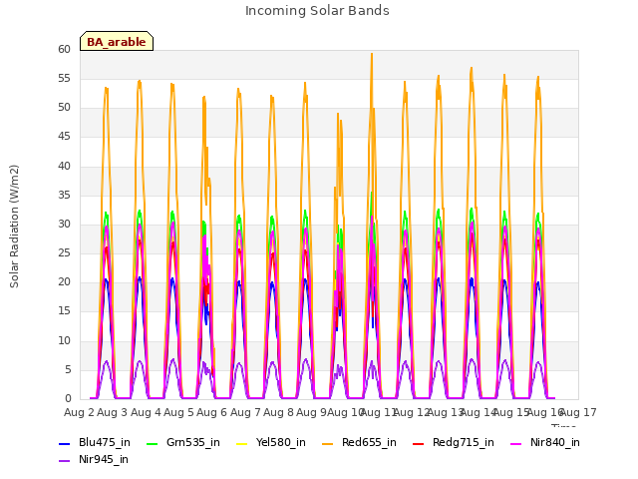Click the blue Blu475_in legend color marker
Screen dimensions: 638x479
point(64,444)
